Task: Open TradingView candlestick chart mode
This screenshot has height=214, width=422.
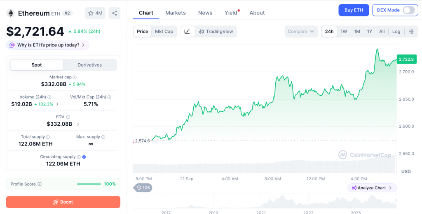Action: pyautogui.click(x=216, y=31)
